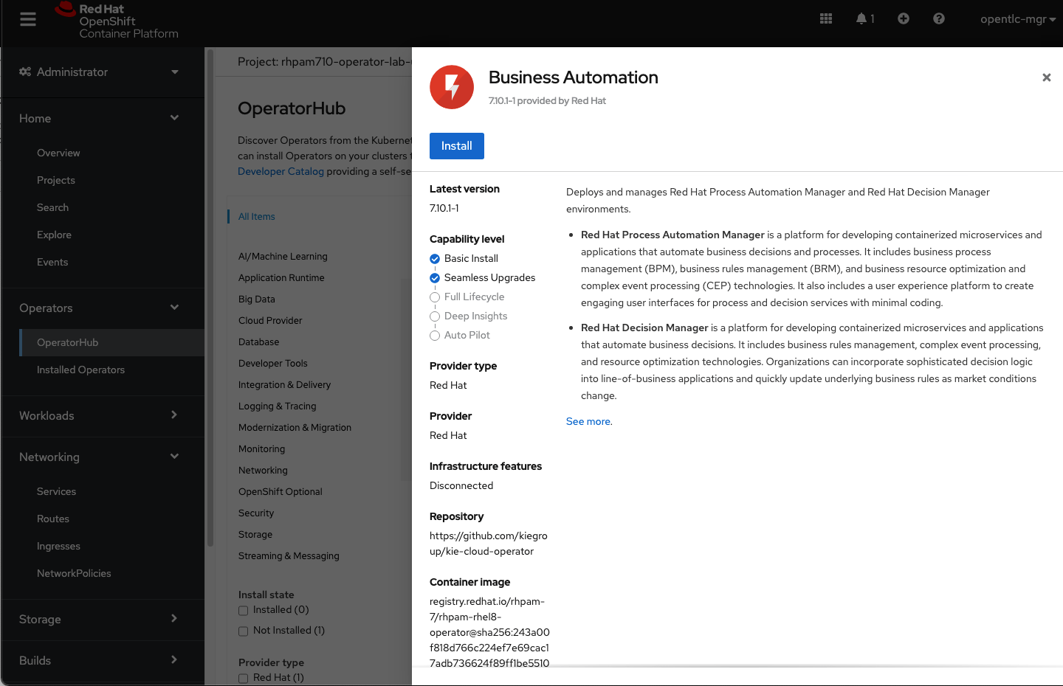Filter by Big Data category

(257, 299)
